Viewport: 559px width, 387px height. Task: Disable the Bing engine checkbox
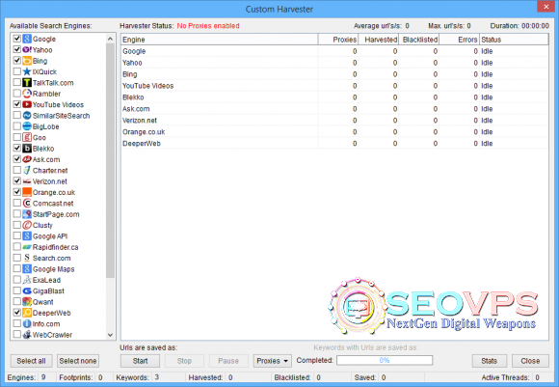(16, 61)
